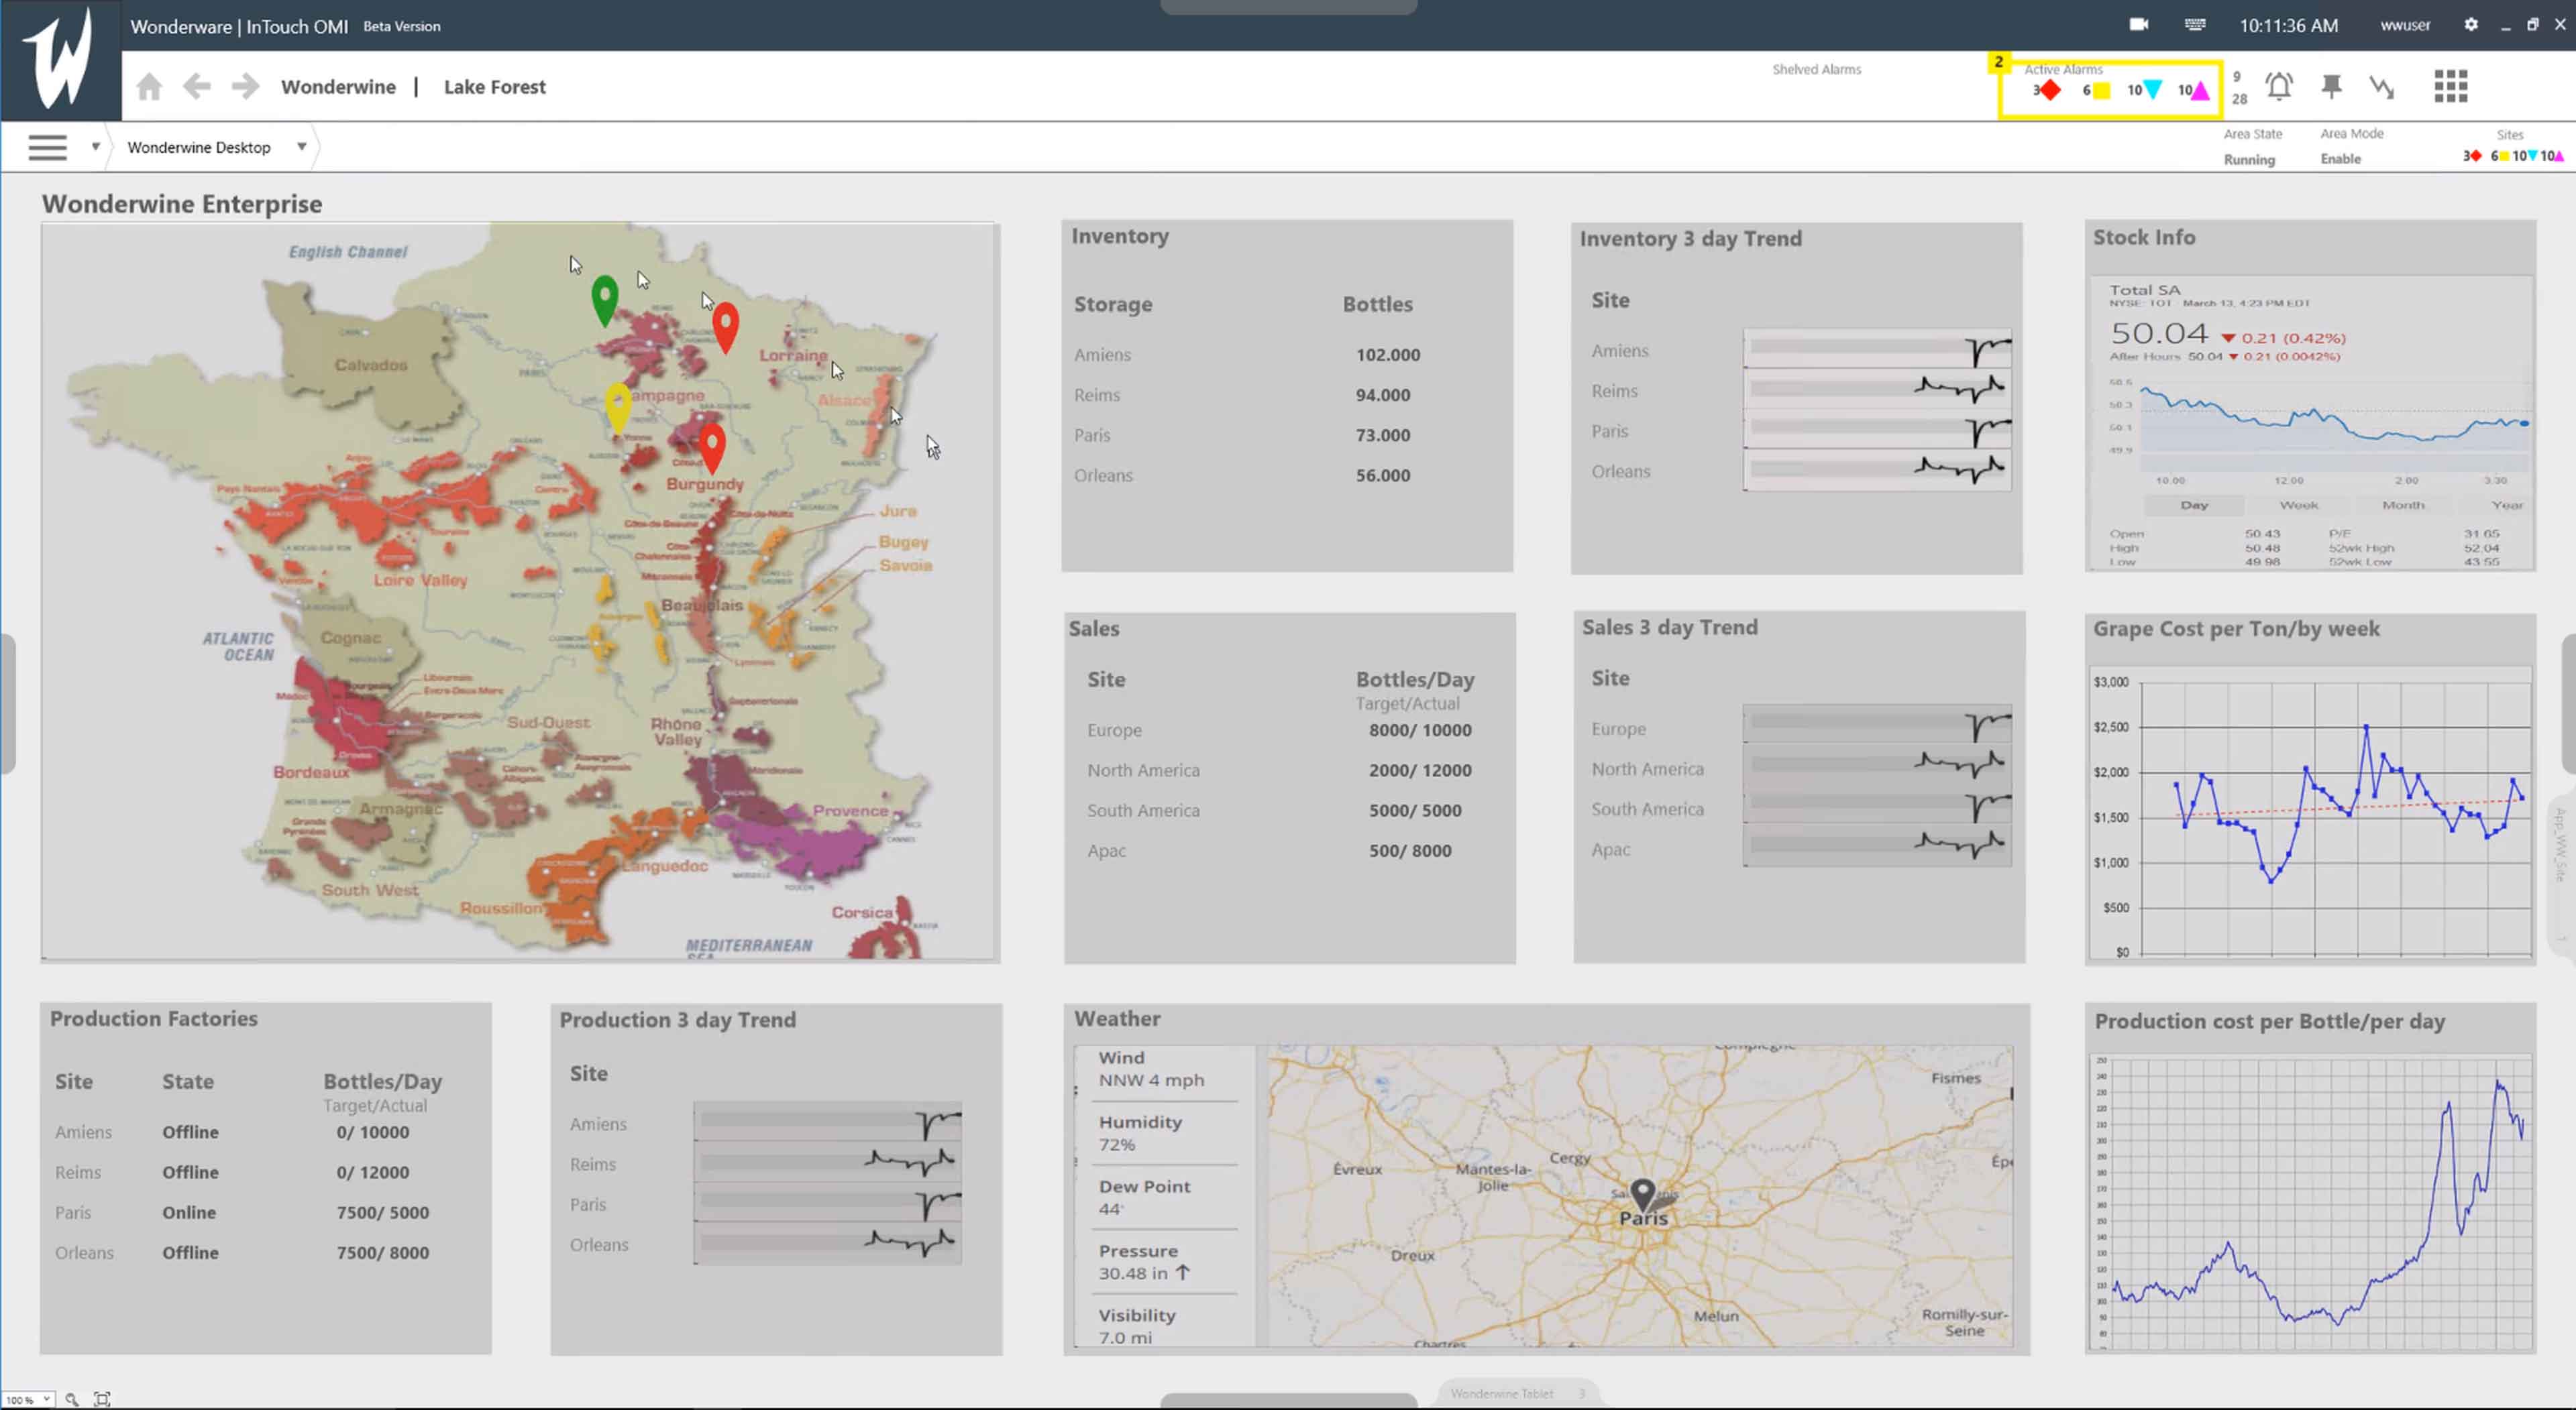2576x1410 pixels.
Task: Click the bottom-center panel handle
Action: [x=1288, y=1401]
